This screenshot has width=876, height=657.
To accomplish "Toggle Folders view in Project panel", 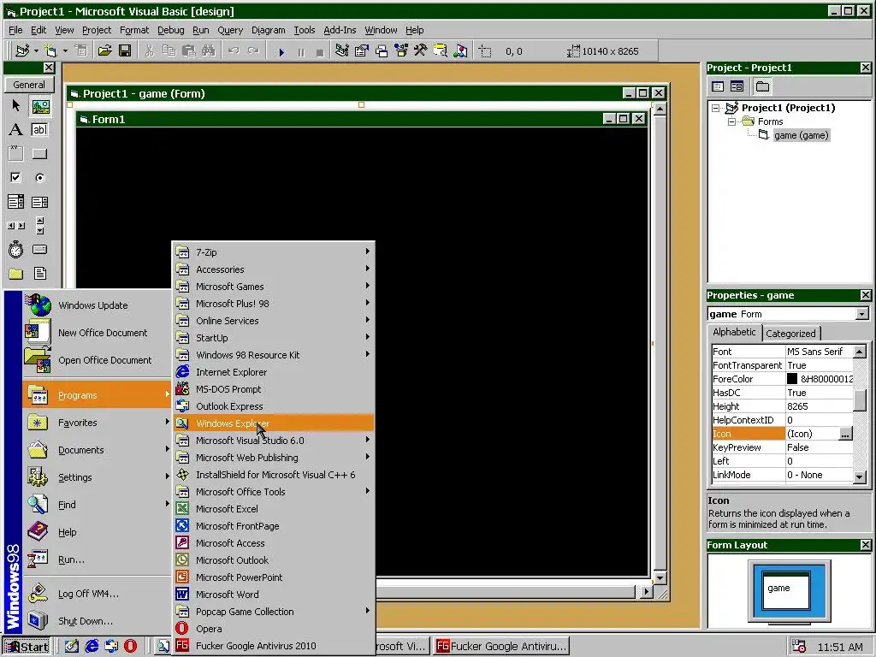I will tap(762, 86).
